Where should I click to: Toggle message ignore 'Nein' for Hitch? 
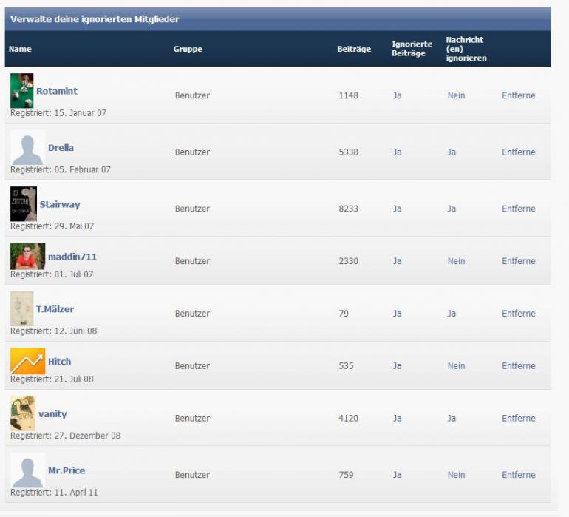click(x=456, y=365)
